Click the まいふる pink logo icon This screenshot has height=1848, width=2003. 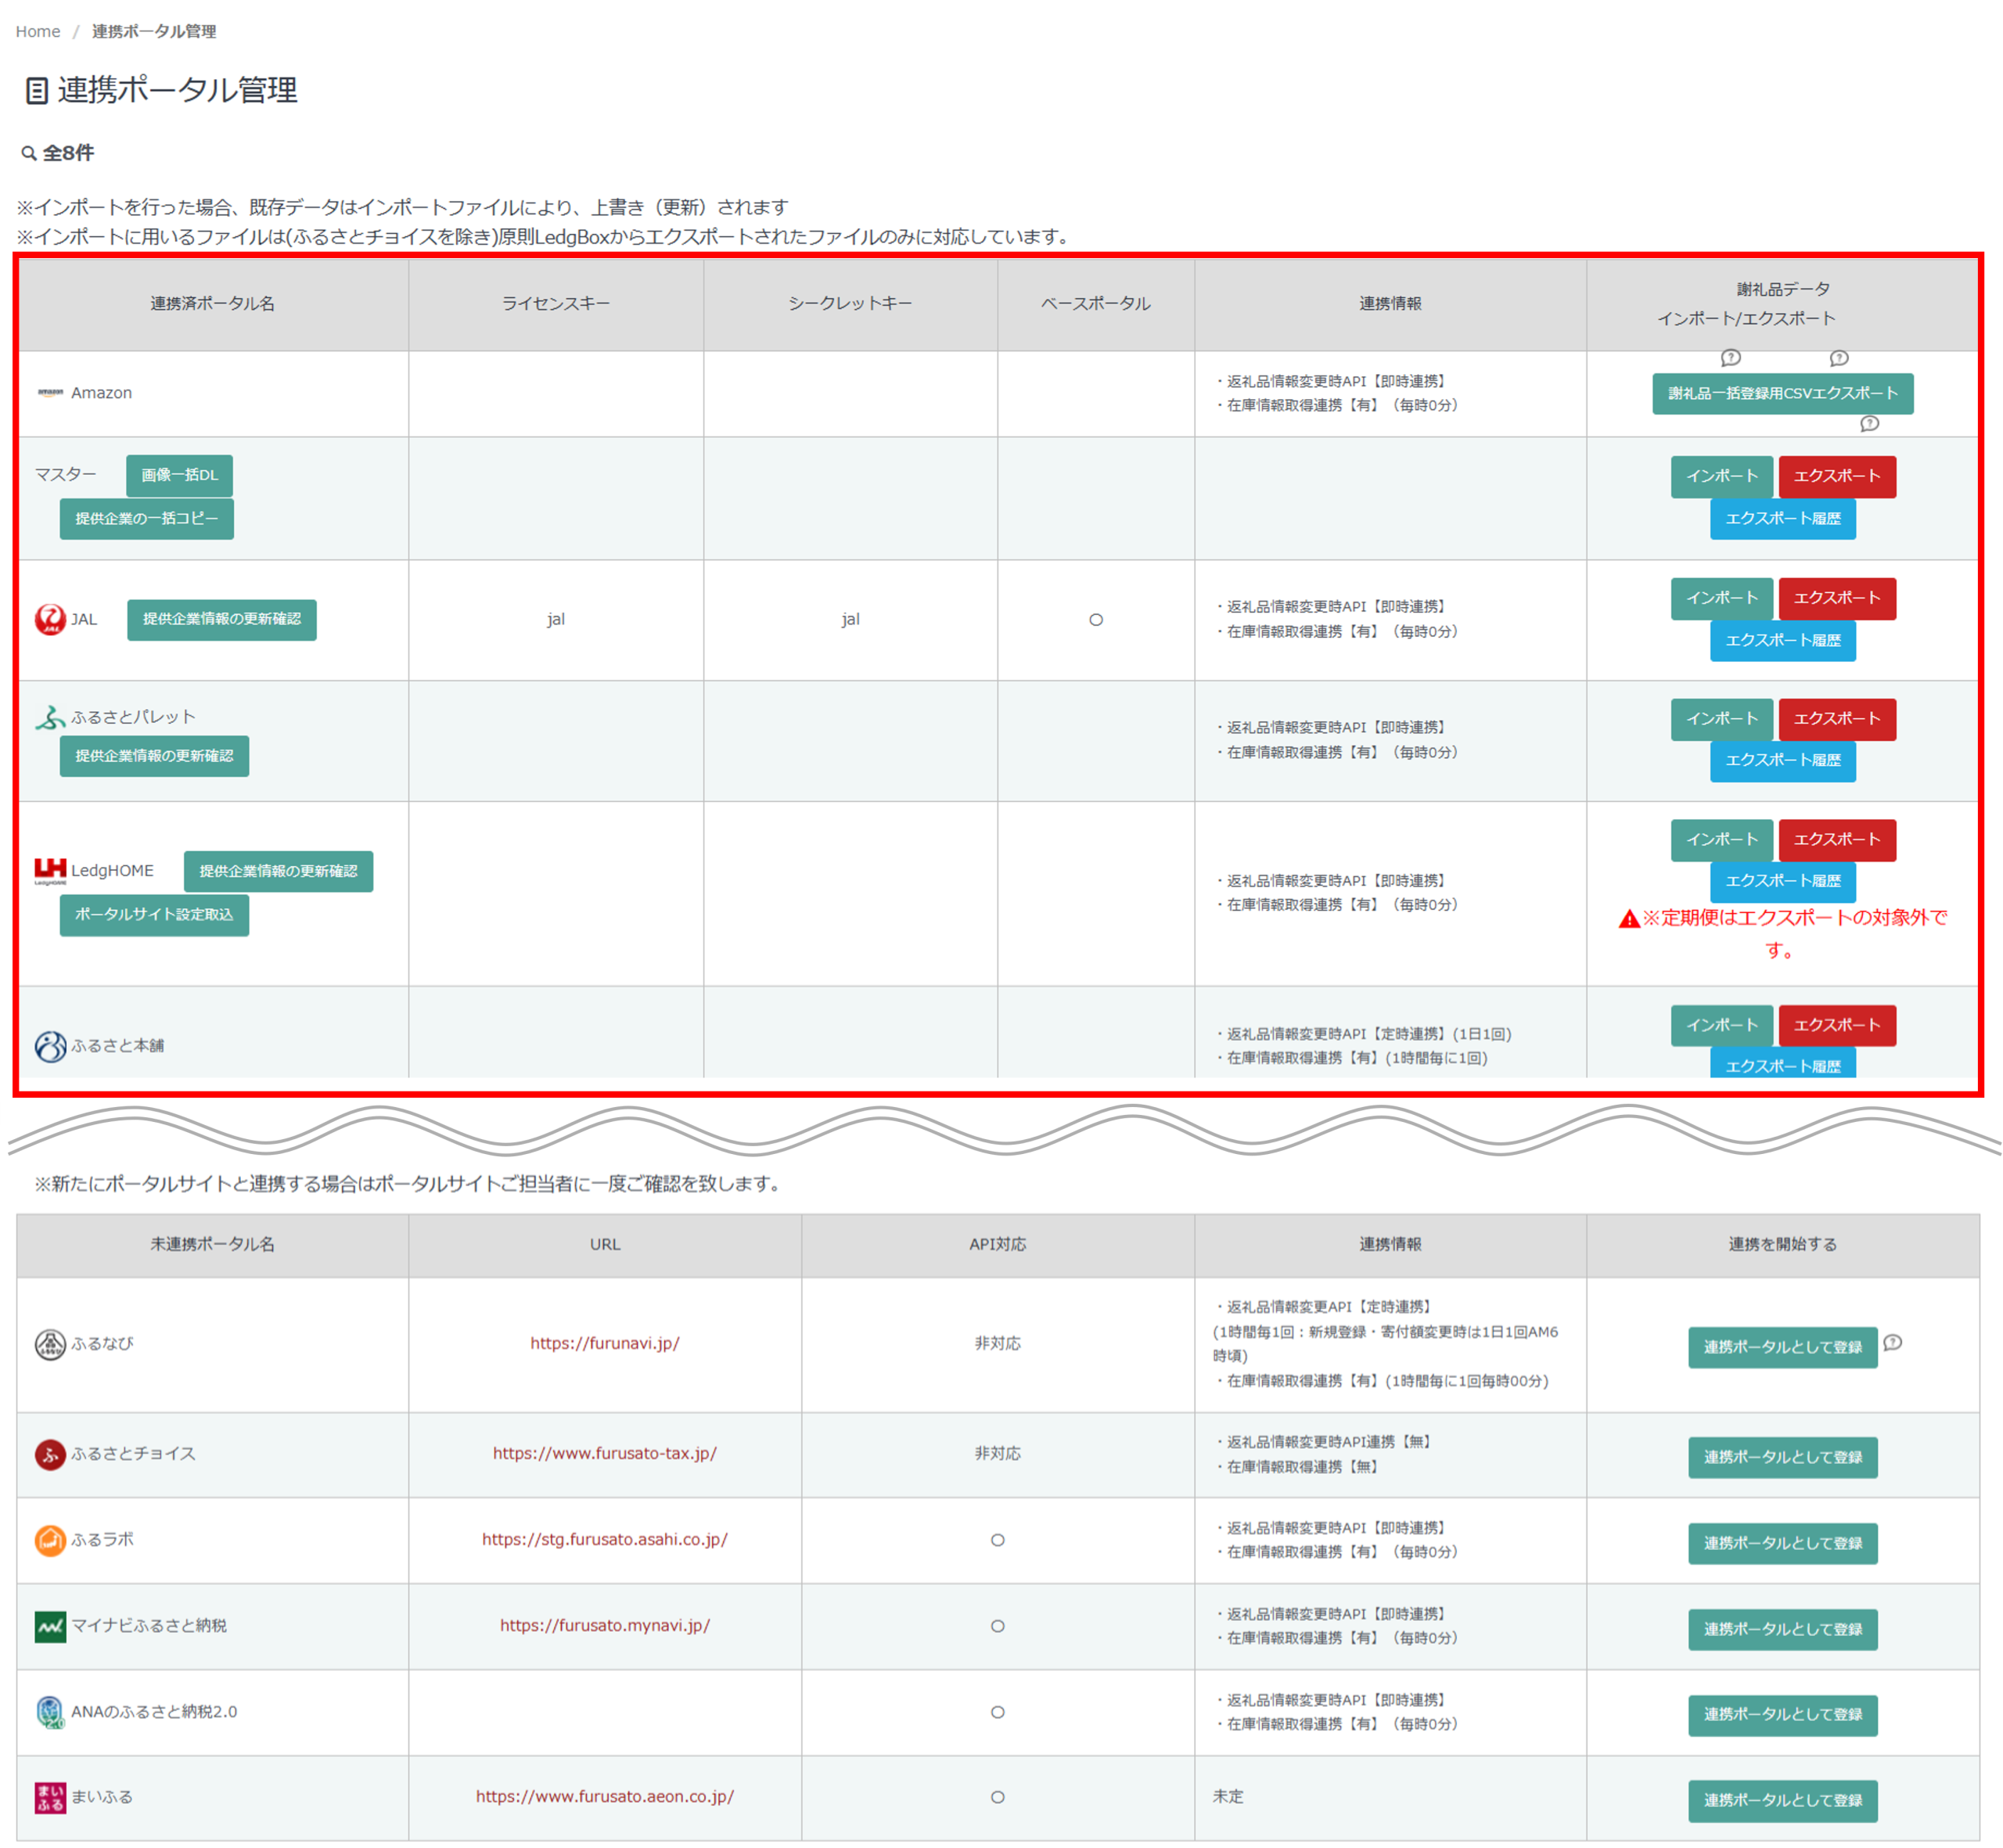[50, 1797]
